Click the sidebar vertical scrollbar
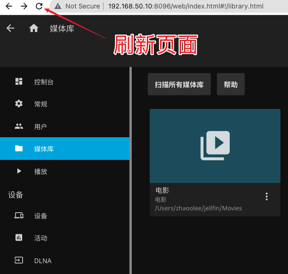The width and height of the screenshot is (288, 274). tap(131, 170)
